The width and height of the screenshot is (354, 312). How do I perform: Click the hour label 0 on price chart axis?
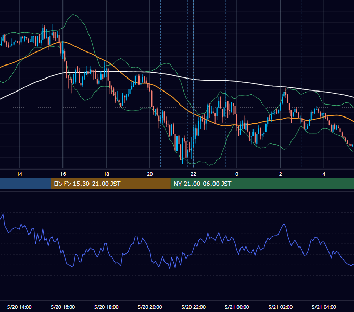point(237,174)
